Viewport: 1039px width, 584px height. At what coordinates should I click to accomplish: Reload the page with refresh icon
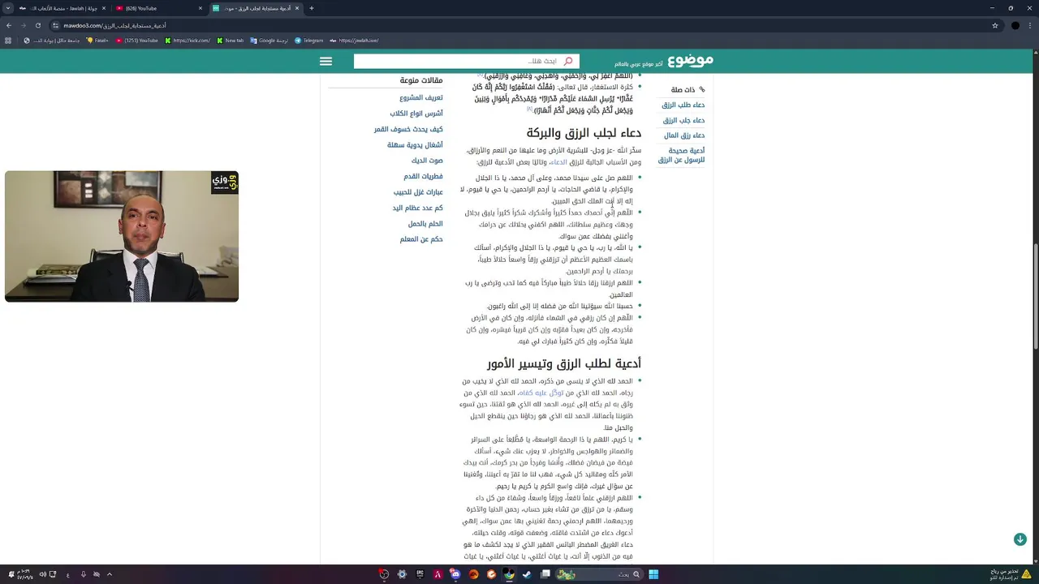[x=37, y=25]
